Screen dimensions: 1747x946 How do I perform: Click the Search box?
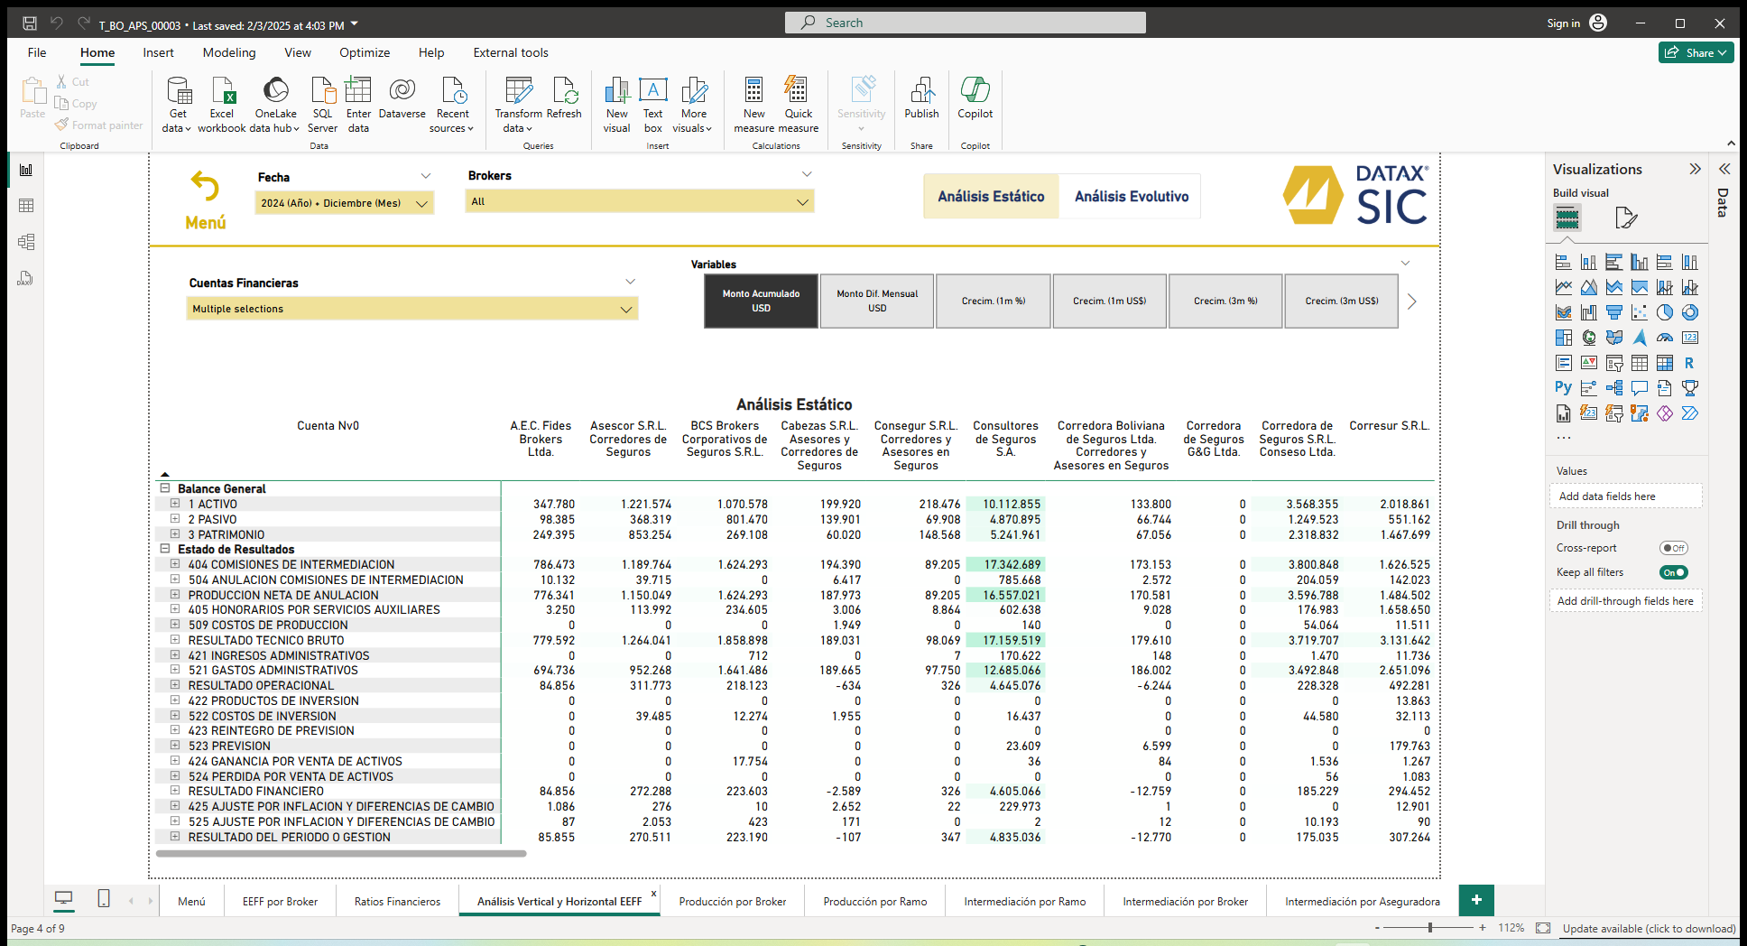tap(964, 22)
